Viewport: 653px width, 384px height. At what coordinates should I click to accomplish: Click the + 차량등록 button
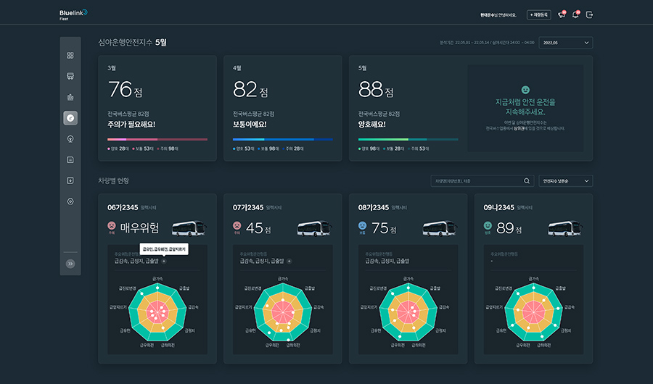(538, 14)
